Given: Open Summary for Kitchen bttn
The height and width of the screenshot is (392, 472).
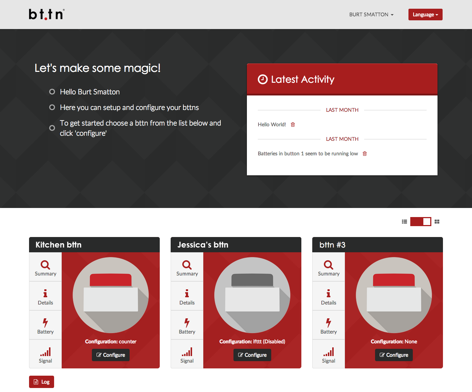Looking at the screenshot, I should (x=45, y=268).
